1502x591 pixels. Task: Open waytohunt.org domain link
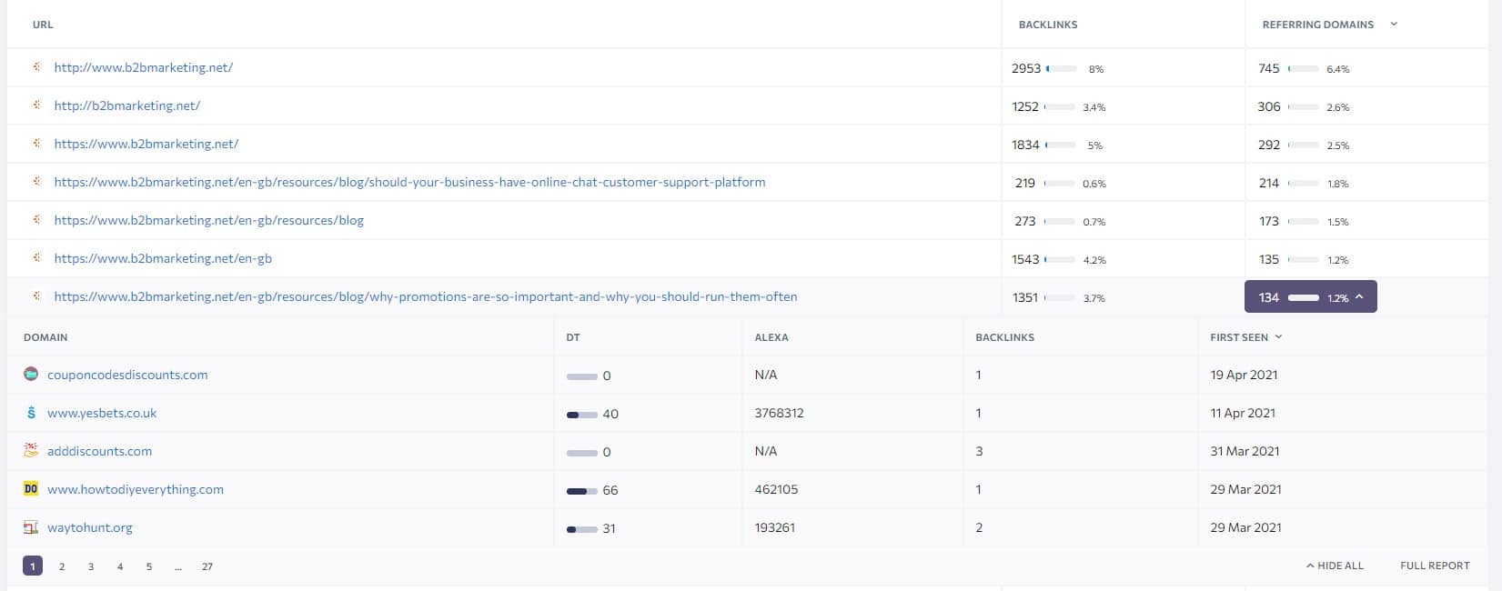point(90,527)
